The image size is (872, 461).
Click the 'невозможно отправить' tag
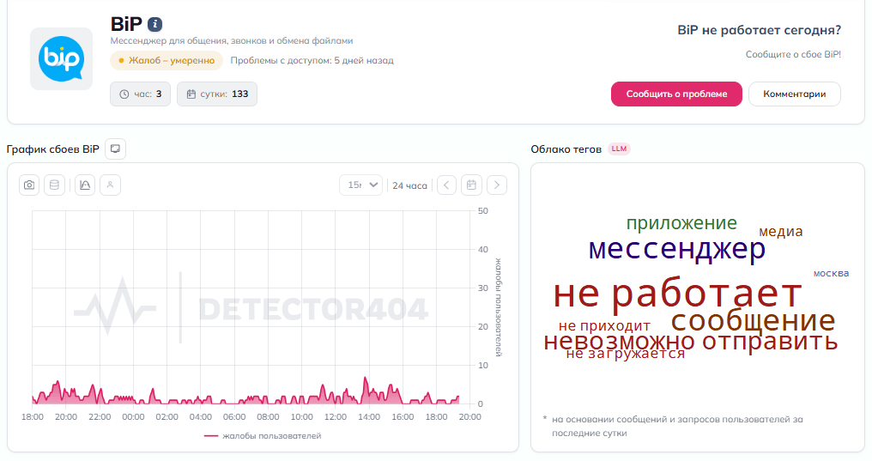(x=691, y=342)
